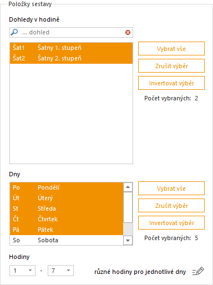Viewport: 213px width, 285px height.
Task: Select Šat2 Šatny 2. stupeň row
Action: pos(71,58)
